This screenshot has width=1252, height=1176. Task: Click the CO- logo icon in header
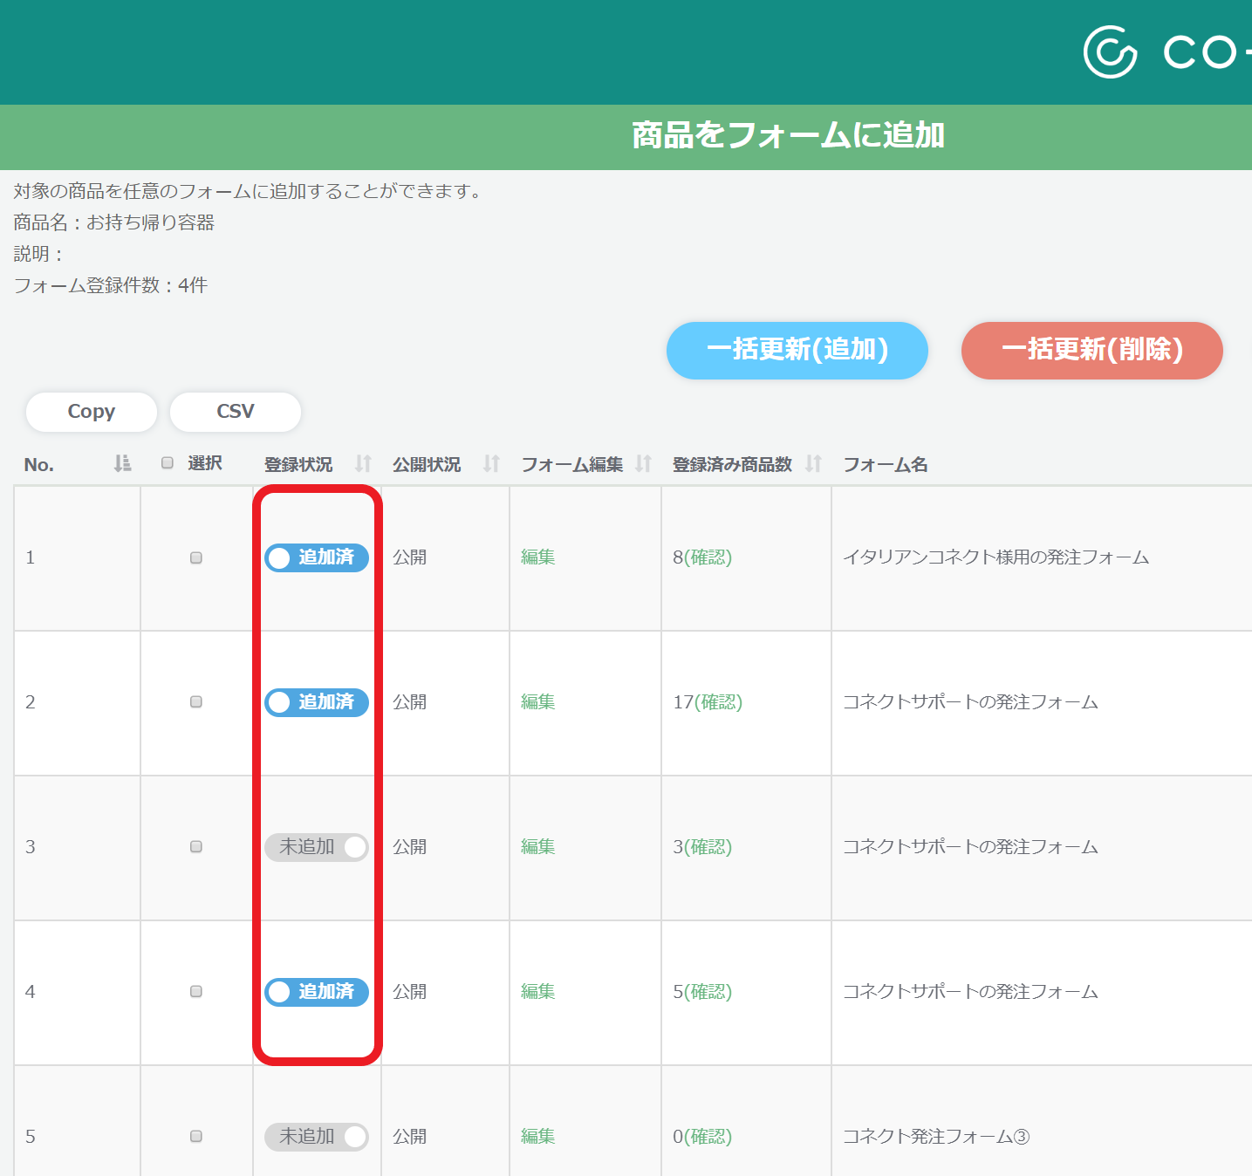[1110, 52]
